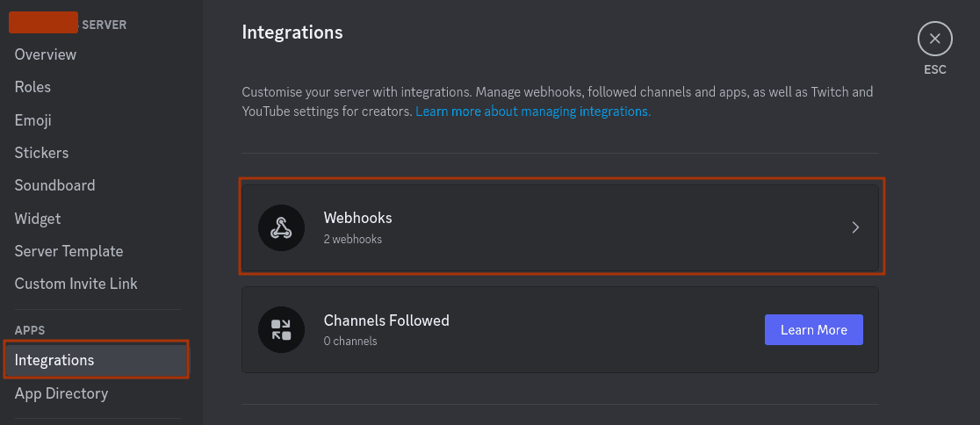Select the Server Template option

68,251
